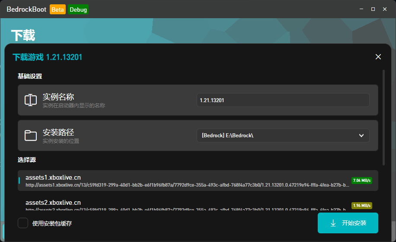Enable the use install package cache checkbox
Viewport: 396px width, 242px height.
tap(23, 223)
